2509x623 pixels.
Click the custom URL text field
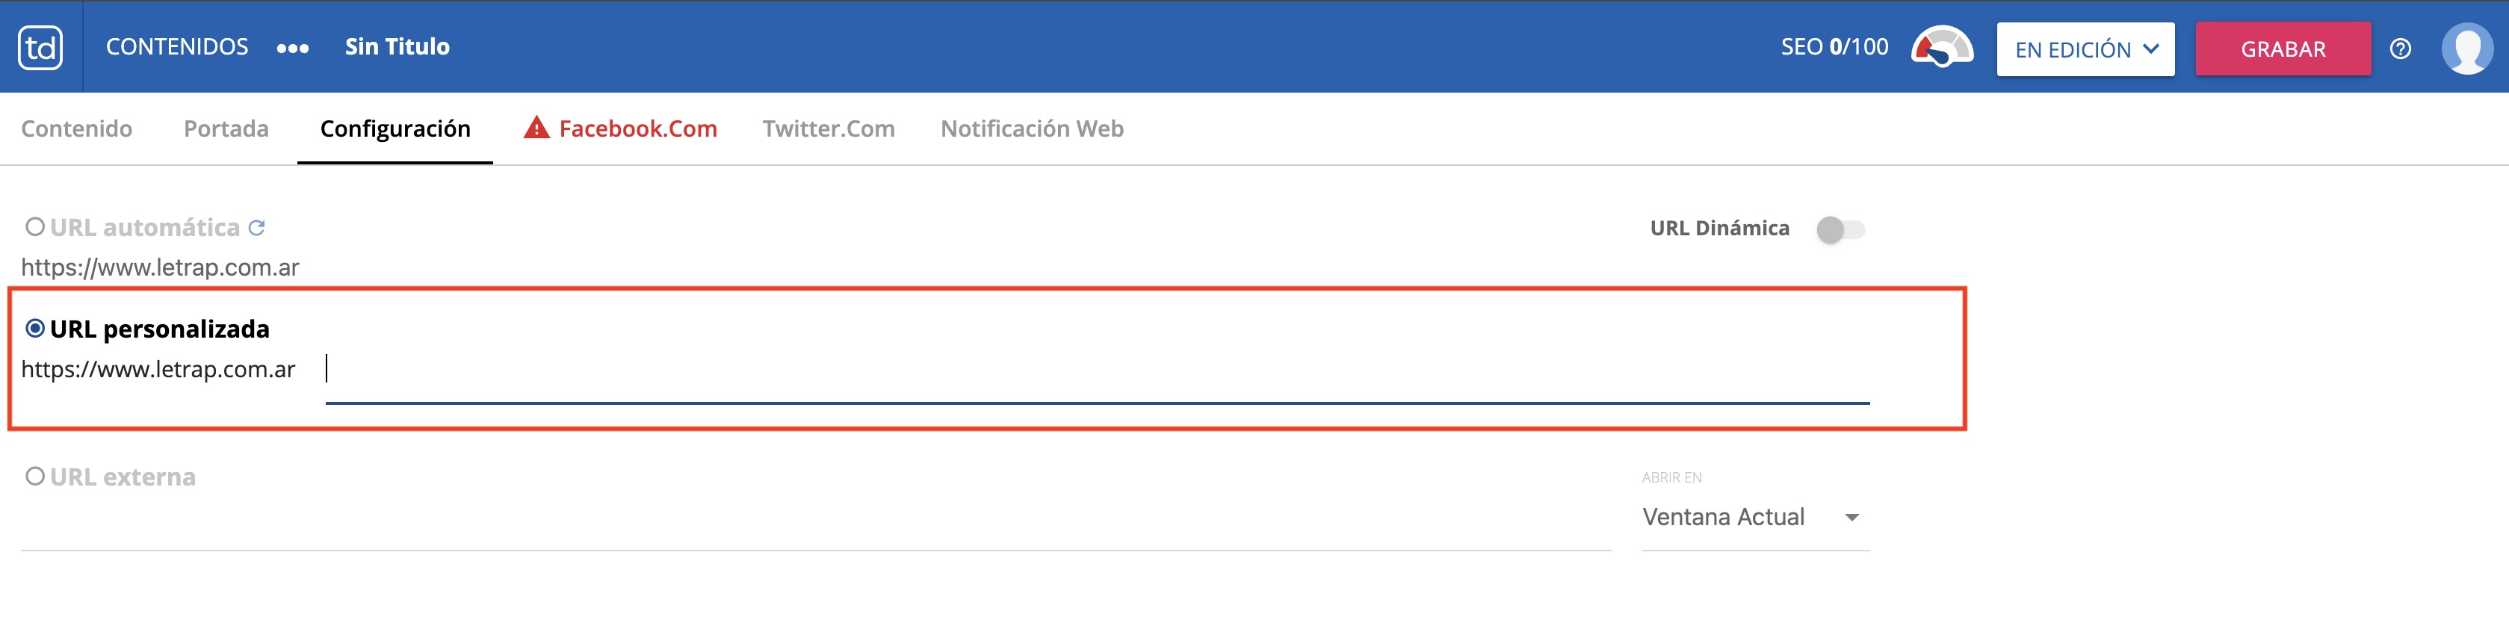[1097, 370]
